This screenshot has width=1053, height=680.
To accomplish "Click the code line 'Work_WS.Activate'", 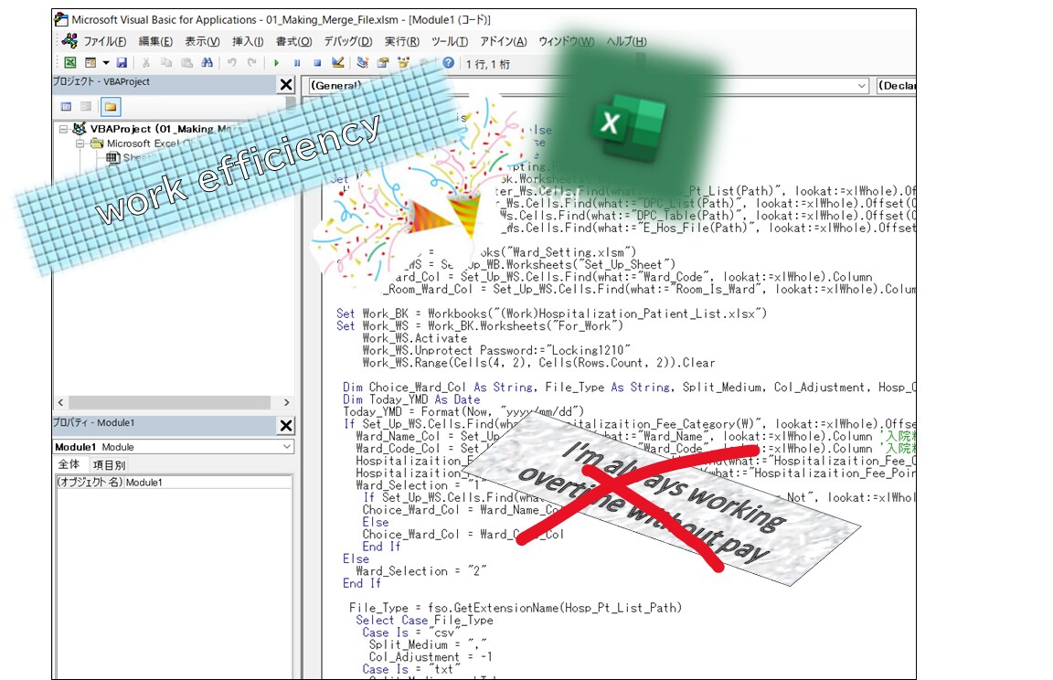I will [x=414, y=338].
